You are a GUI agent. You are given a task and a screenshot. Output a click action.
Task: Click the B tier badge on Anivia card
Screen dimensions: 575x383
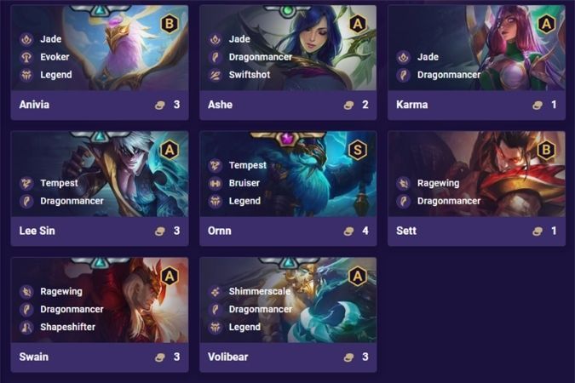click(x=169, y=24)
